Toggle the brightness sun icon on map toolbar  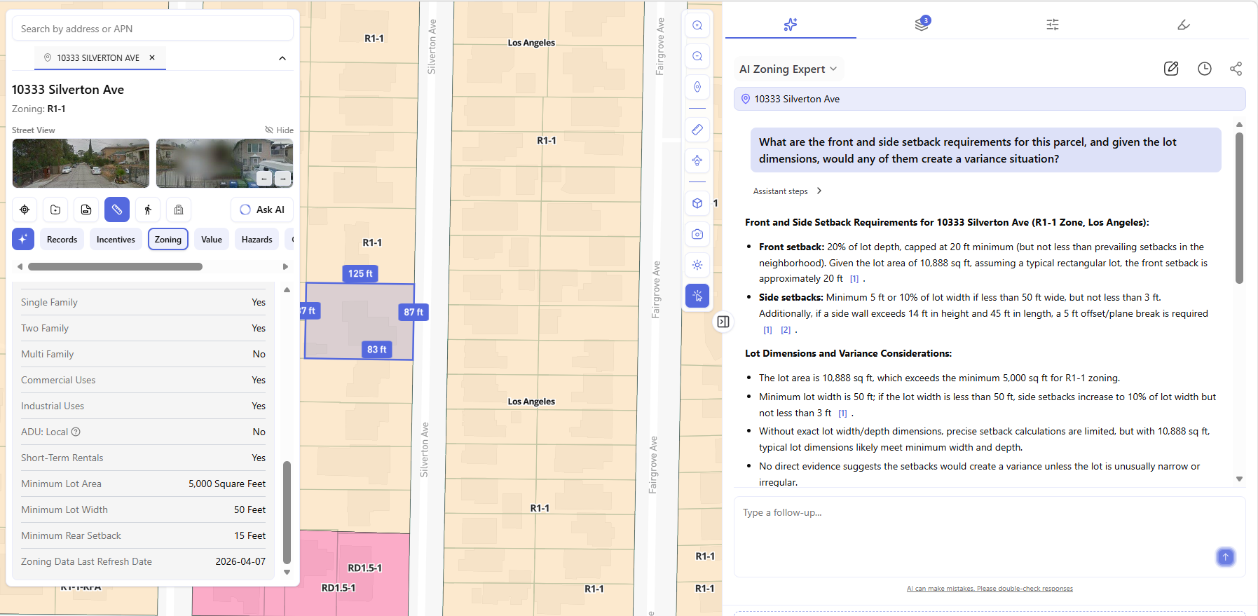coord(697,265)
